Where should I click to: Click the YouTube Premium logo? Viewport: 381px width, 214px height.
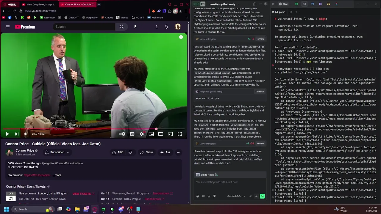[25, 27]
